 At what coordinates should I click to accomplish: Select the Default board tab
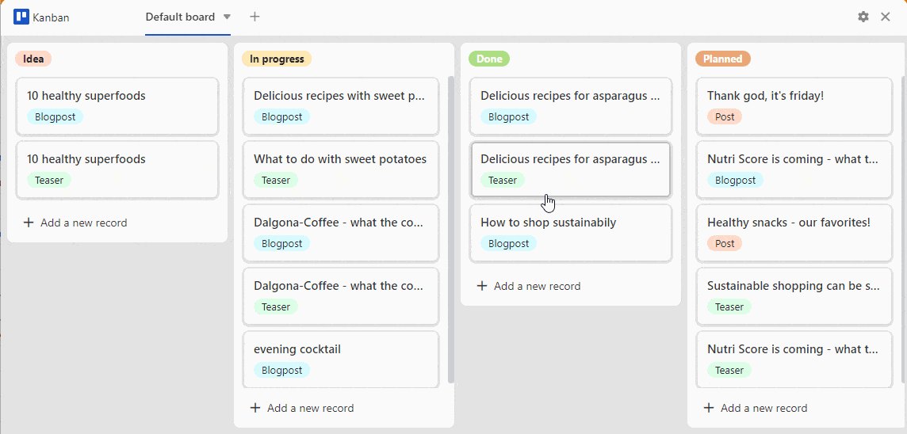point(180,17)
